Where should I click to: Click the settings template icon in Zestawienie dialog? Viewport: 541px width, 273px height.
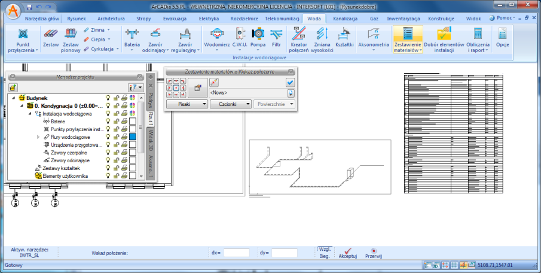[198, 88]
